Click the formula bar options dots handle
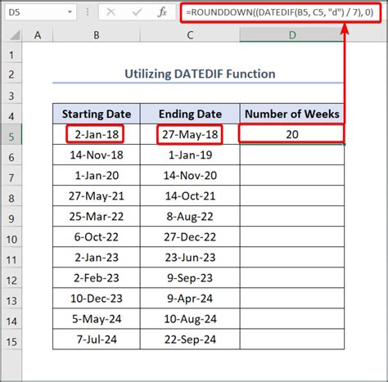The image size is (388, 382). tap(88, 12)
